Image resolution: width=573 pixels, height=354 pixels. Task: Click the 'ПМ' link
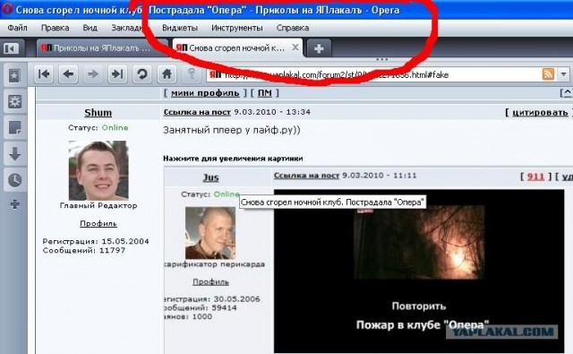click(x=265, y=93)
